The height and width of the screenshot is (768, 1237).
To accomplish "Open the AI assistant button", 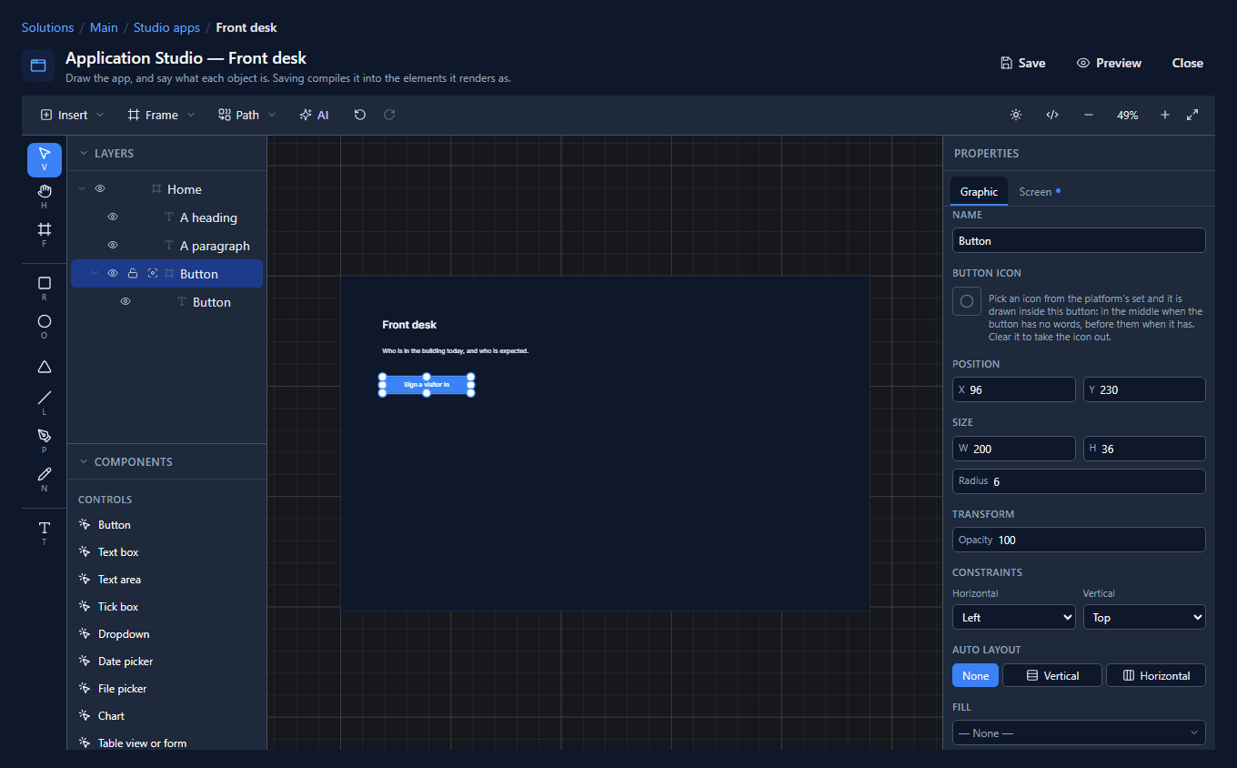I will click(315, 115).
